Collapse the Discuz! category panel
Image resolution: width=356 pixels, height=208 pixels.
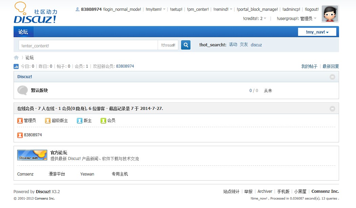coord(333,77)
